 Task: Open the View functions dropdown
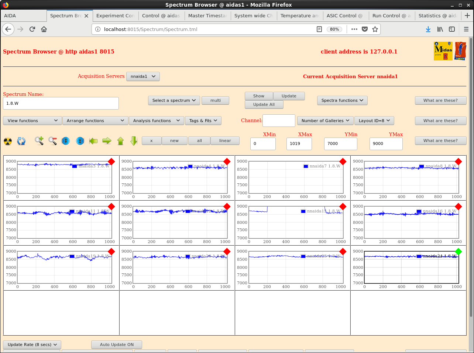point(32,121)
